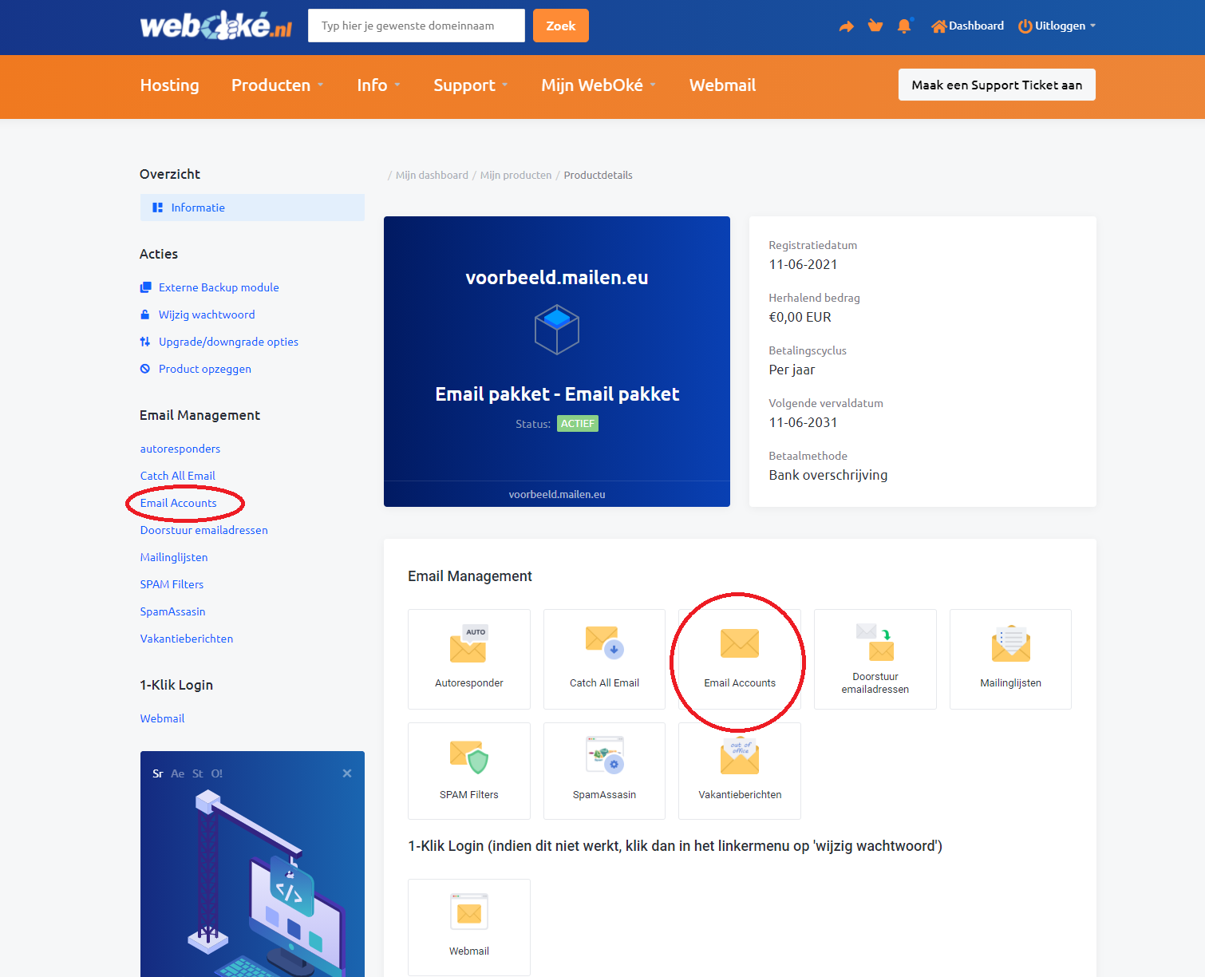Open the Catch All Email tile

click(x=604, y=659)
